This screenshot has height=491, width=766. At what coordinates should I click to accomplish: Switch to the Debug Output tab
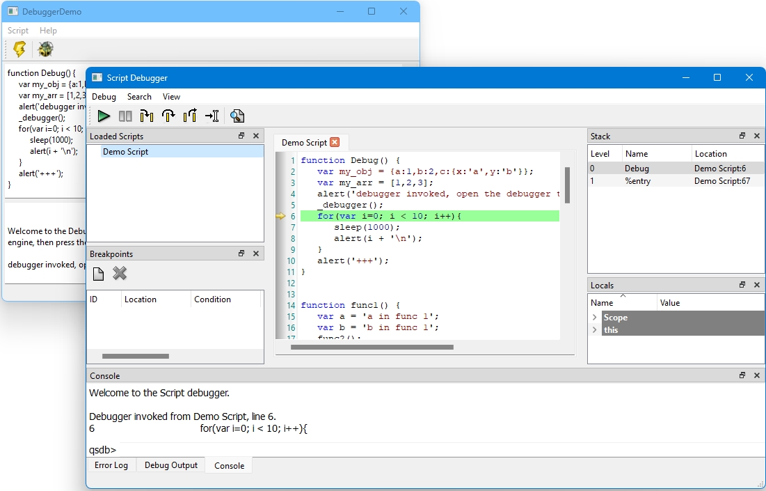coord(171,465)
